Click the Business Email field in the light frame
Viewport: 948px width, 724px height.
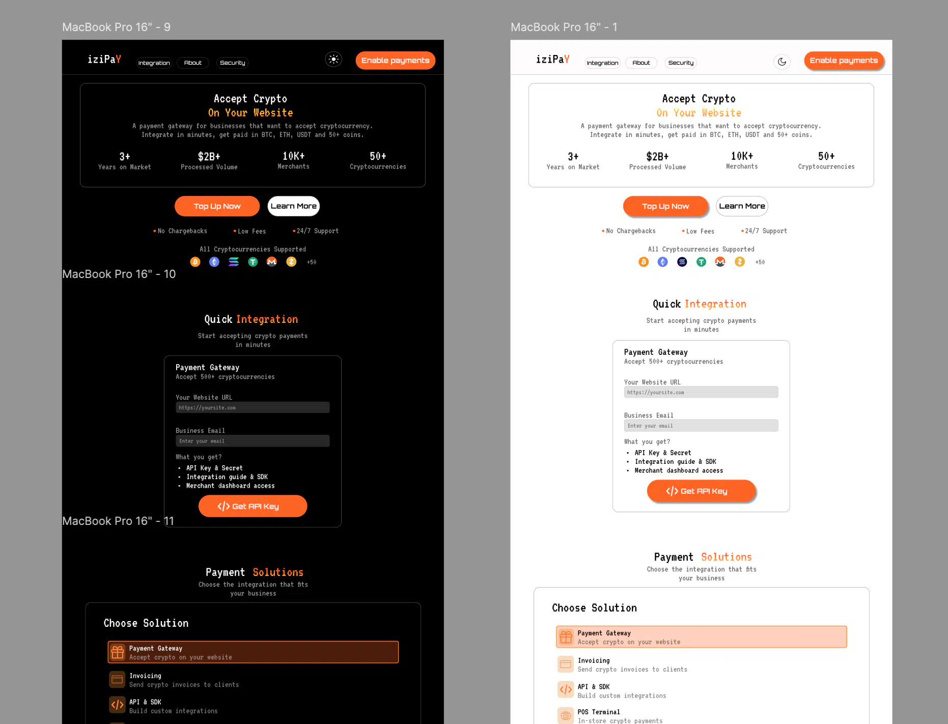(701, 426)
